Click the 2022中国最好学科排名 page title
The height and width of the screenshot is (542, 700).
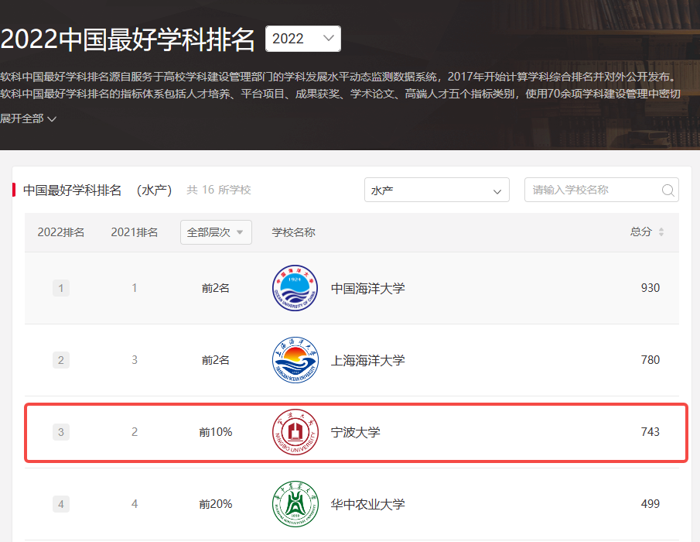pos(128,39)
